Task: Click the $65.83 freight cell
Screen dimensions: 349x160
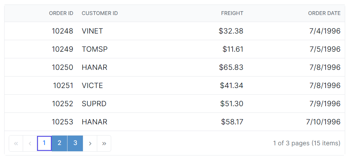Action: (231, 67)
